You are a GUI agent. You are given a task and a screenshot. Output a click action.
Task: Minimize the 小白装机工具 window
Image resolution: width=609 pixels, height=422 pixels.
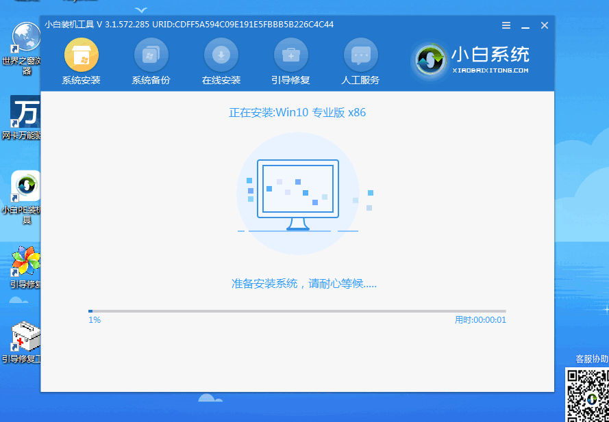[525, 25]
